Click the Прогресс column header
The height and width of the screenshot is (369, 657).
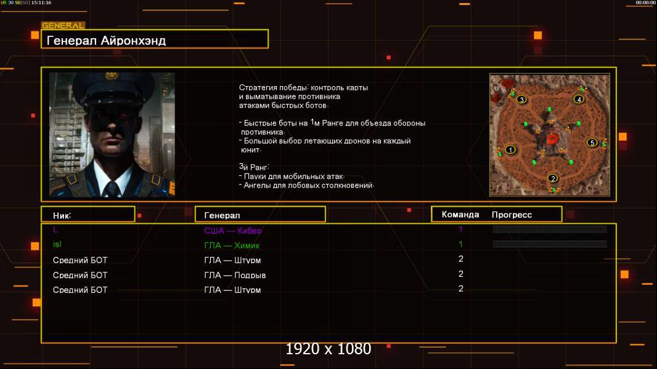click(x=512, y=215)
